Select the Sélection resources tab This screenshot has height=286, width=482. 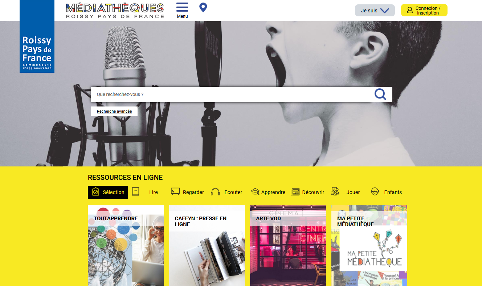[x=108, y=192]
